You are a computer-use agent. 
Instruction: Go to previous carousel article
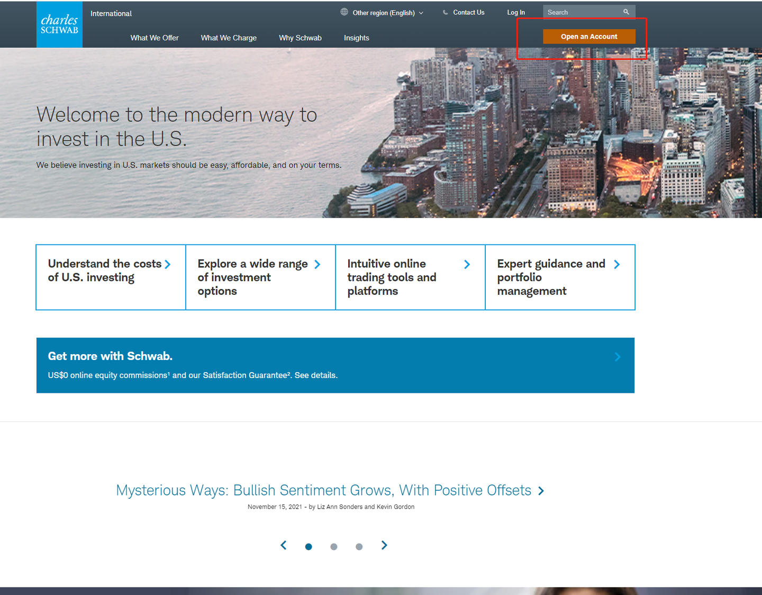click(284, 545)
